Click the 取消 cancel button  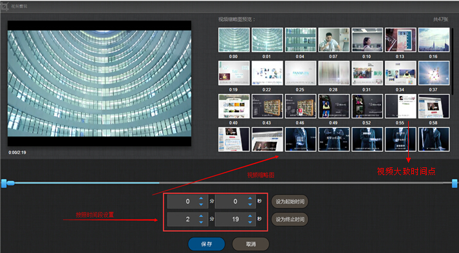point(250,244)
